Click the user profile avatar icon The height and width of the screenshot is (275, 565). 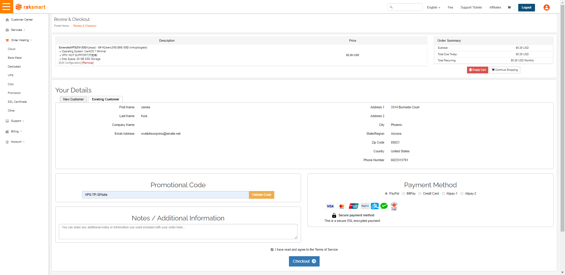click(546, 8)
